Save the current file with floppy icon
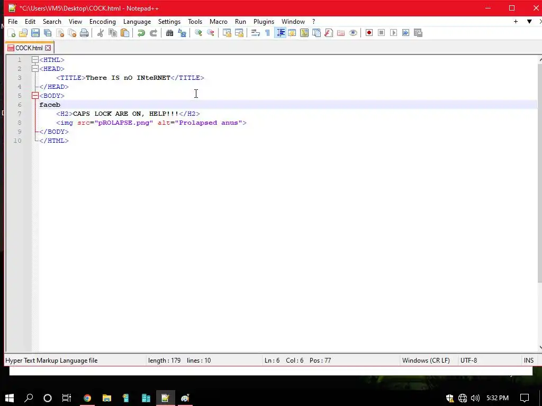 point(35,33)
